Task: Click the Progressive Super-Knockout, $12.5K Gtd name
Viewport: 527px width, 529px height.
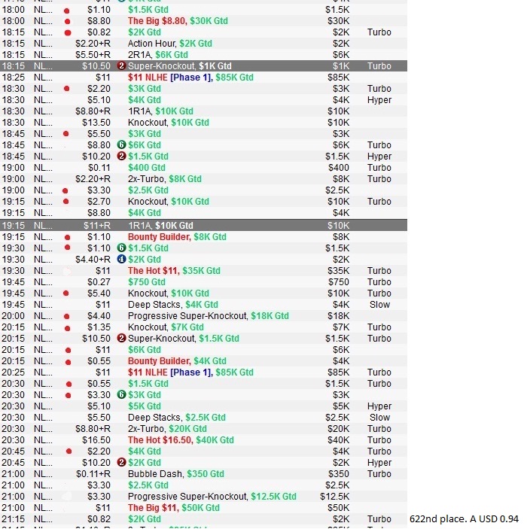Action: 212,497
